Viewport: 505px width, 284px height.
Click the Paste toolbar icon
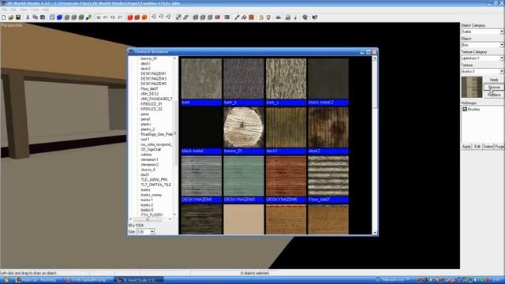pyautogui.click(x=43, y=17)
